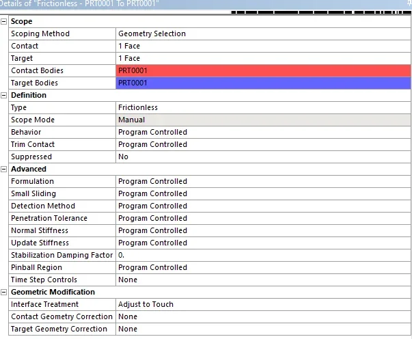Select the blue Target Bodies PRT0001 field
Screen dimensions: 412x339
pyautogui.click(x=263, y=83)
